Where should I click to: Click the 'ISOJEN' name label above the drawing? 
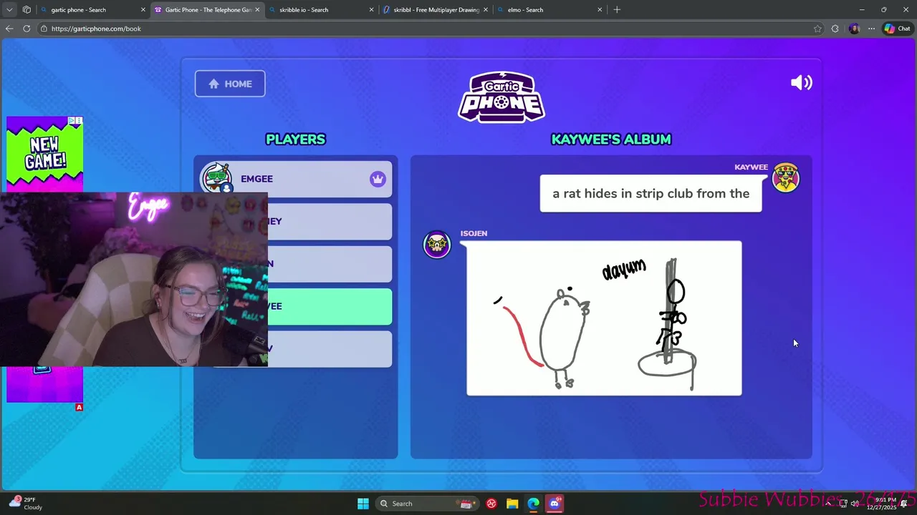[x=474, y=233]
